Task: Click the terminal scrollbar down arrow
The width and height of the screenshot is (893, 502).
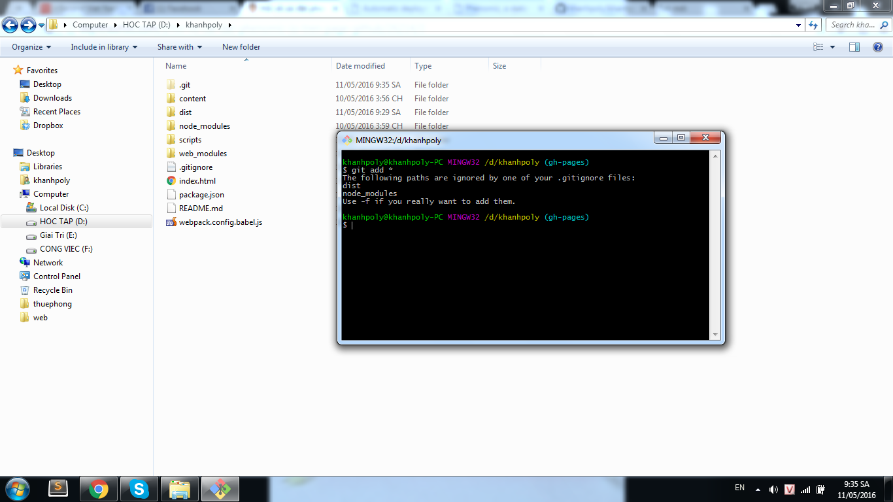Action: [715, 335]
